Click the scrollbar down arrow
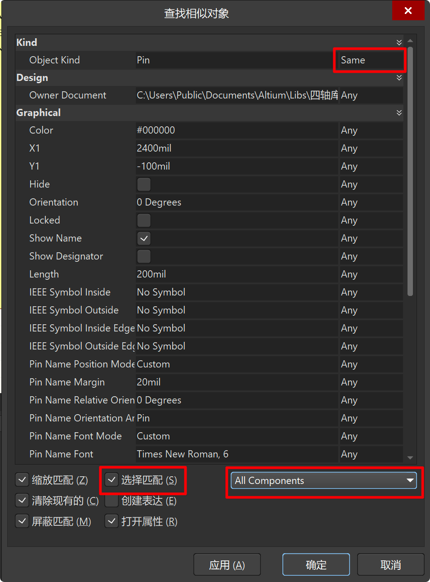Image resolution: width=430 pixels, height=582 pixels. pyautogui.click(x=410, y=457)
